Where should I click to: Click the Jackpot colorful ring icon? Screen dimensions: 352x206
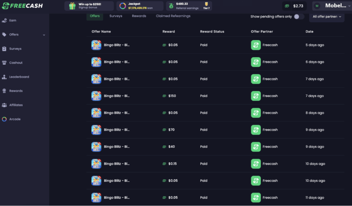coord(123,6)
